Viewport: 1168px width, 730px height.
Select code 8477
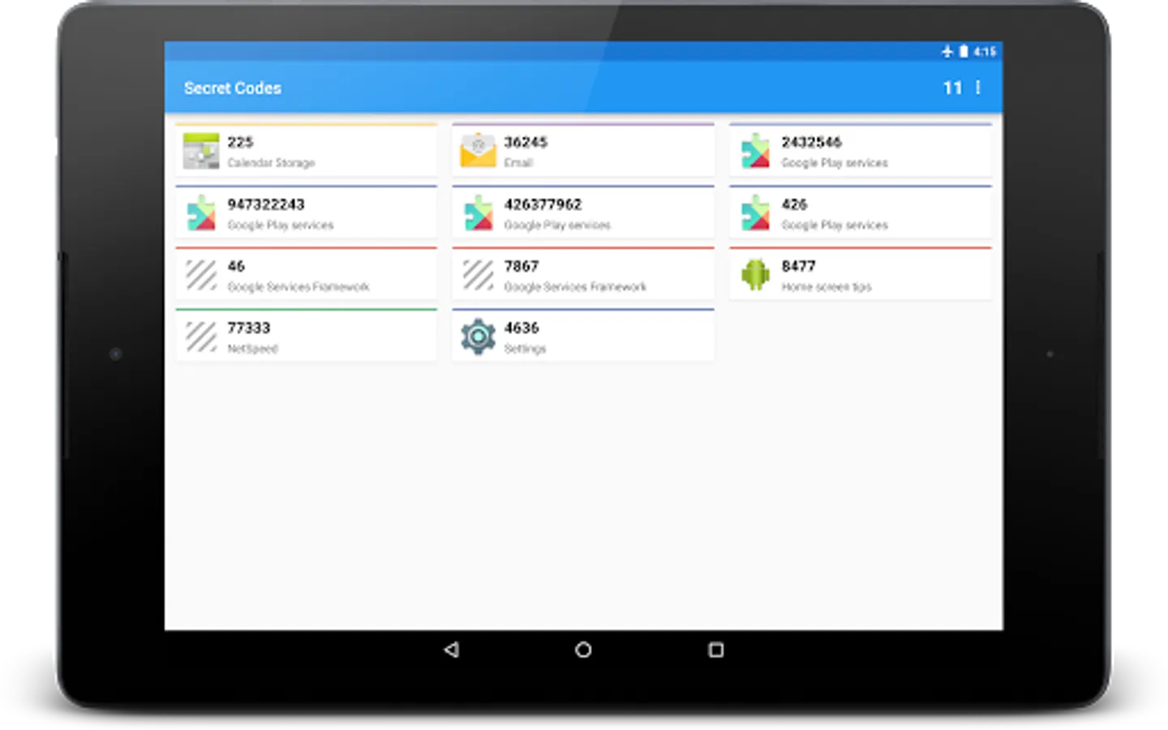point(799,266)
